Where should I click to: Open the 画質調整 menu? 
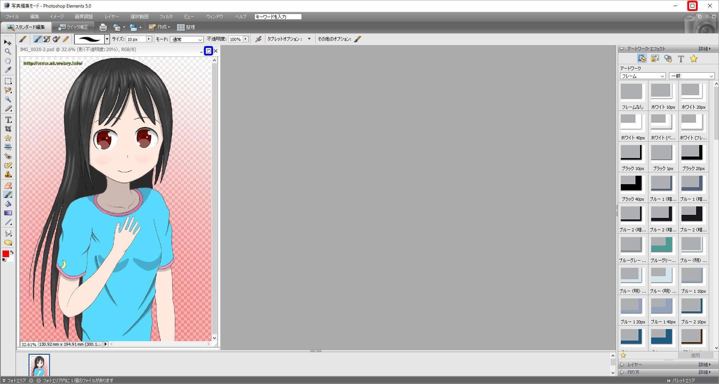click(84, 17)
